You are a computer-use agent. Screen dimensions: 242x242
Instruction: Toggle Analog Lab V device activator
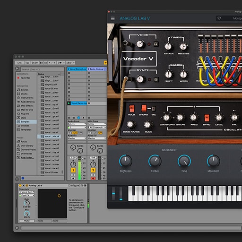[x=20, y=186]
